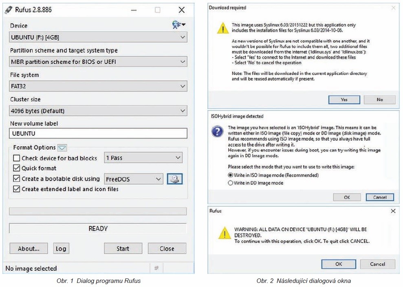
Task: Minimize the Rufus 2.8.886 window
Action: click(x=134, y=10)
